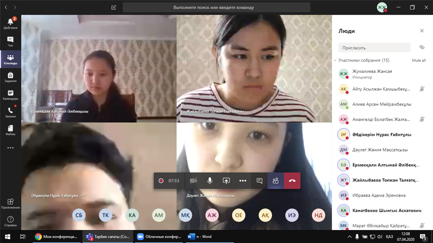Click the share screen icon in call toolbar
Viewport: 433px width, 243px height.
coord(226,181)
